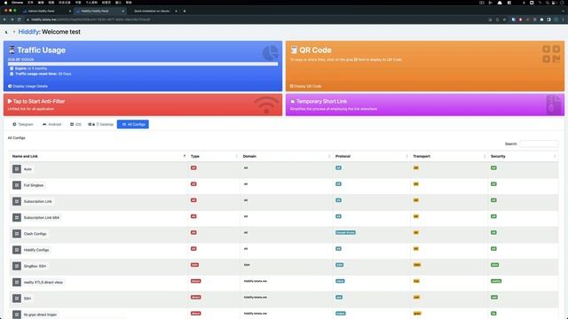Open the QR icon beside Subscription Link
The width and height of the screenshot is (568, 319).
click(17, 201)
